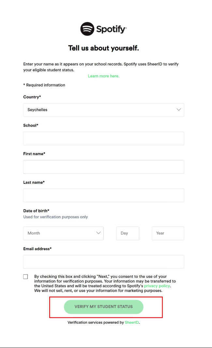Click the chevron arrow in Country field
This screenshot has width=212, height=348.
click(x=178, y=110)
